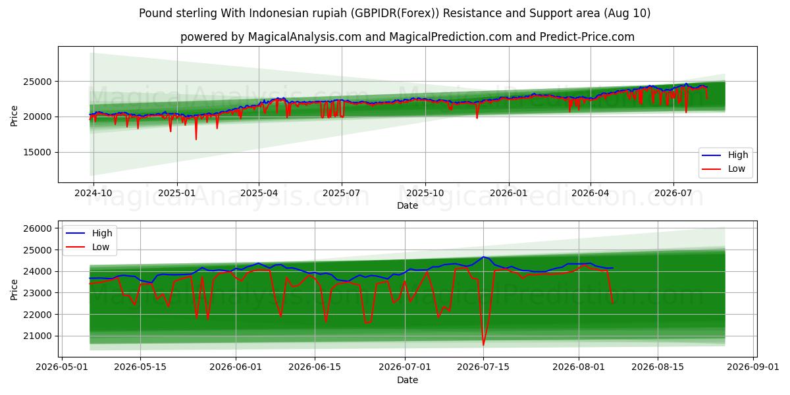This screenshot has height=395, width=790.
Task: Click the 22000 tick on bottom chart
Action: (x=39, y=315)
